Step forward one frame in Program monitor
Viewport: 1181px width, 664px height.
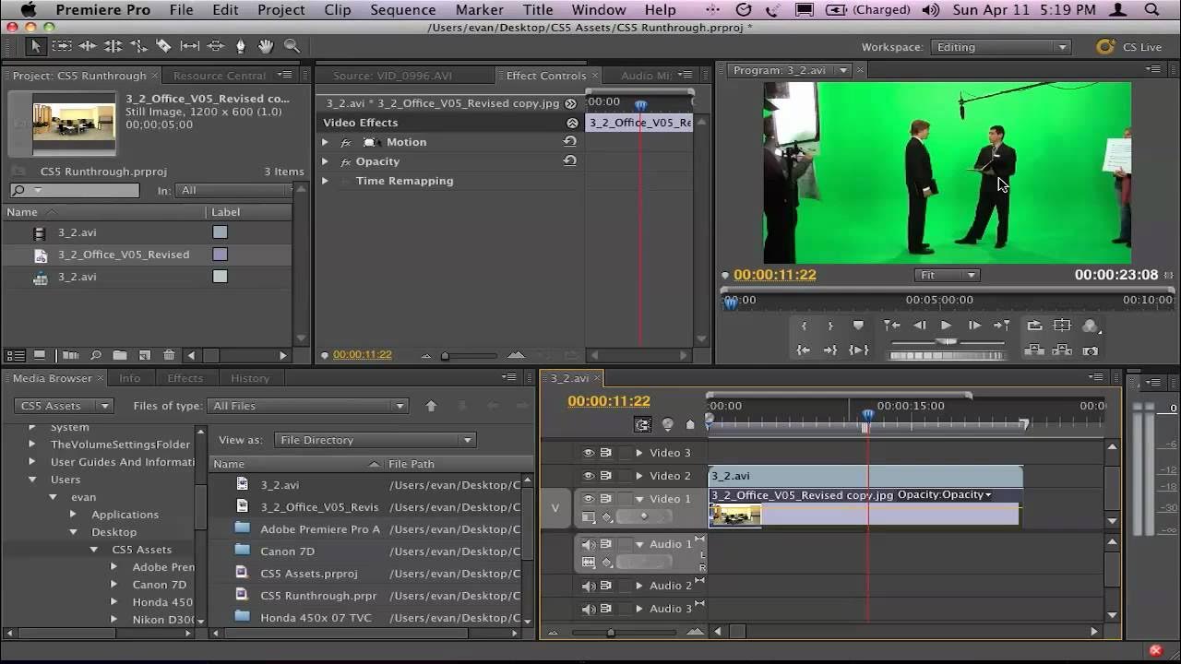point(973,326)
